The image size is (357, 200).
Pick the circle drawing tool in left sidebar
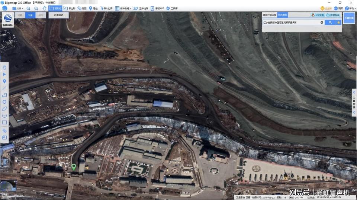click(x=4, y=101)
